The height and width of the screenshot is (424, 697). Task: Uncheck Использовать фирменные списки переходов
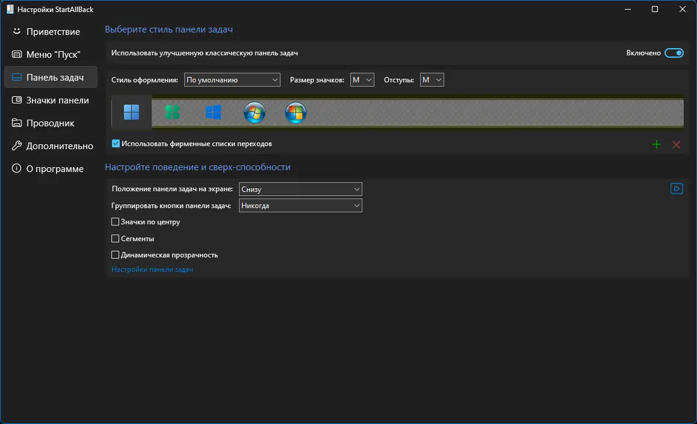click(x=116, y=143)
